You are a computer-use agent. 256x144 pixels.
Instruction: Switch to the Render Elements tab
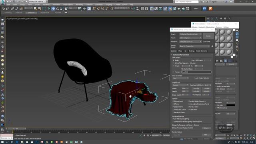201,51
